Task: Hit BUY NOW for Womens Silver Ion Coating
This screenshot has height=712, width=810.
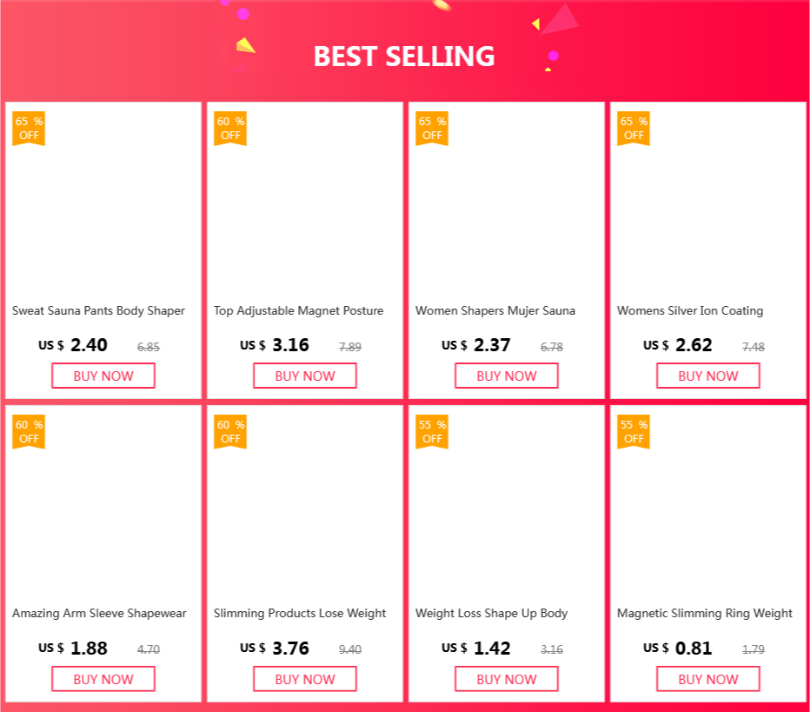Action: click(708, 376)
